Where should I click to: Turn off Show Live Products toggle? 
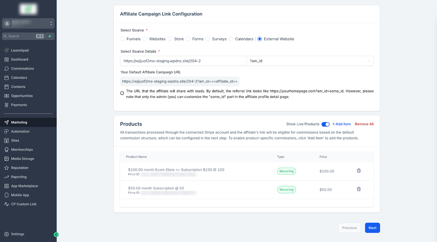point(325,124)
